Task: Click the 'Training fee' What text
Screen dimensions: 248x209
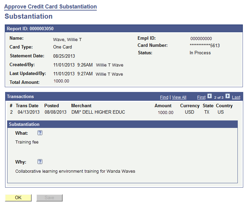Action: coord(27,142)
